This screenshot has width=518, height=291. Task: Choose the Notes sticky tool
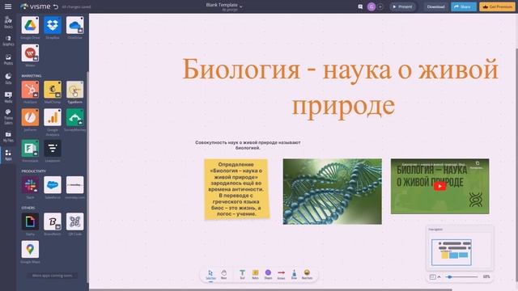(255, 275)
